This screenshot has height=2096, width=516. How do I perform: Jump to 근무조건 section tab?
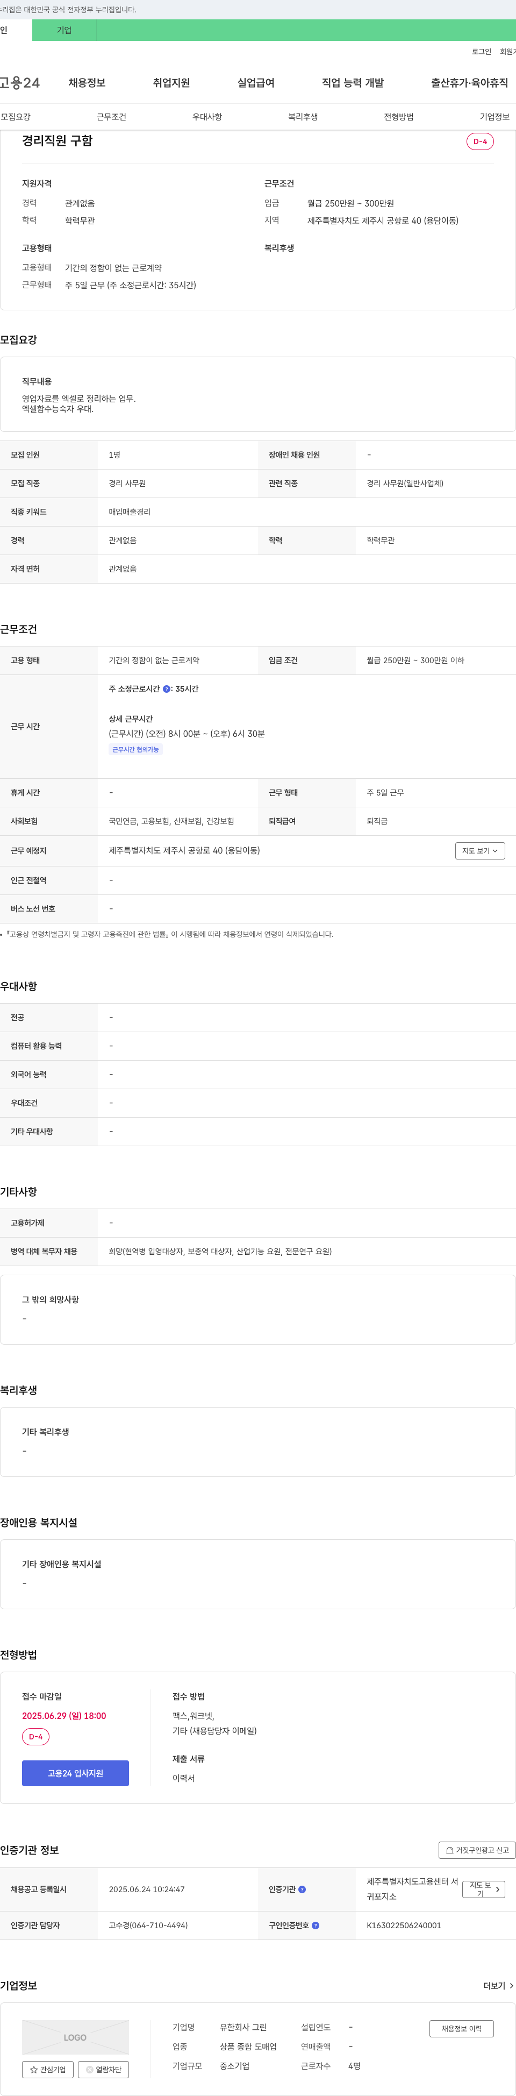click(x=111, y=117)
